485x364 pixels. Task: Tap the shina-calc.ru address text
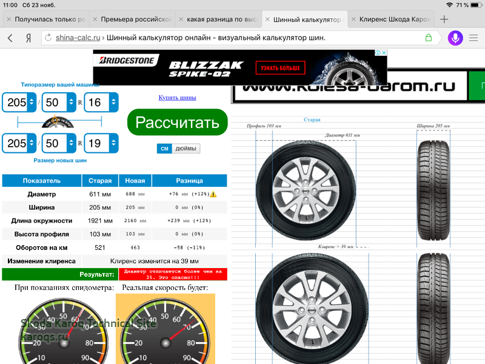pyautogui.click(x=78, y=38)
